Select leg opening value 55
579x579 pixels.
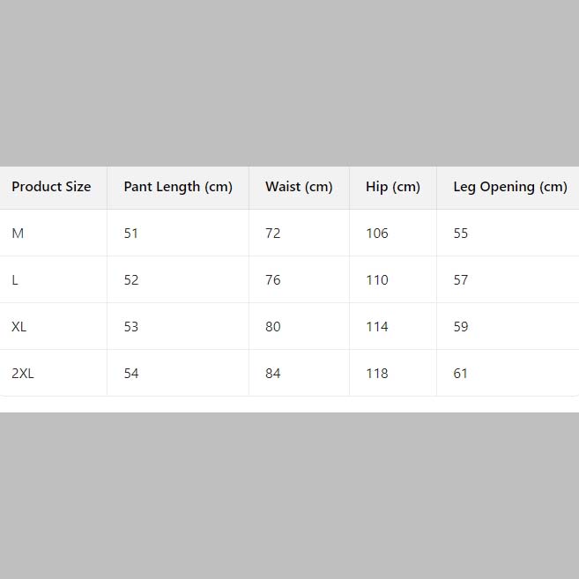pos(461,234)
